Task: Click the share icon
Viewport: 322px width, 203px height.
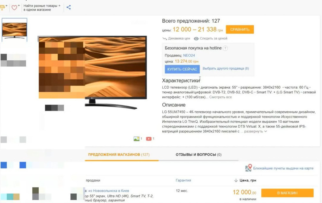Action: (69, 7)
